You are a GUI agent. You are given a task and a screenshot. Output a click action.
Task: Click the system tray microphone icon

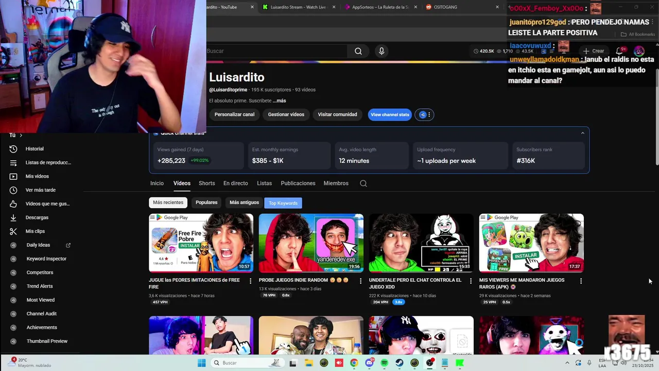(x=589, y=363)
